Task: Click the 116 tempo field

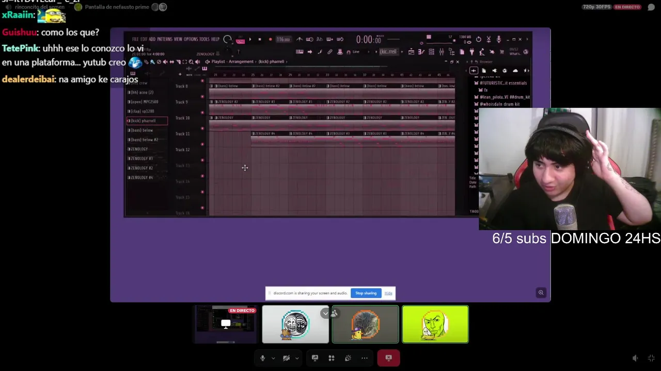Action: 284,39
